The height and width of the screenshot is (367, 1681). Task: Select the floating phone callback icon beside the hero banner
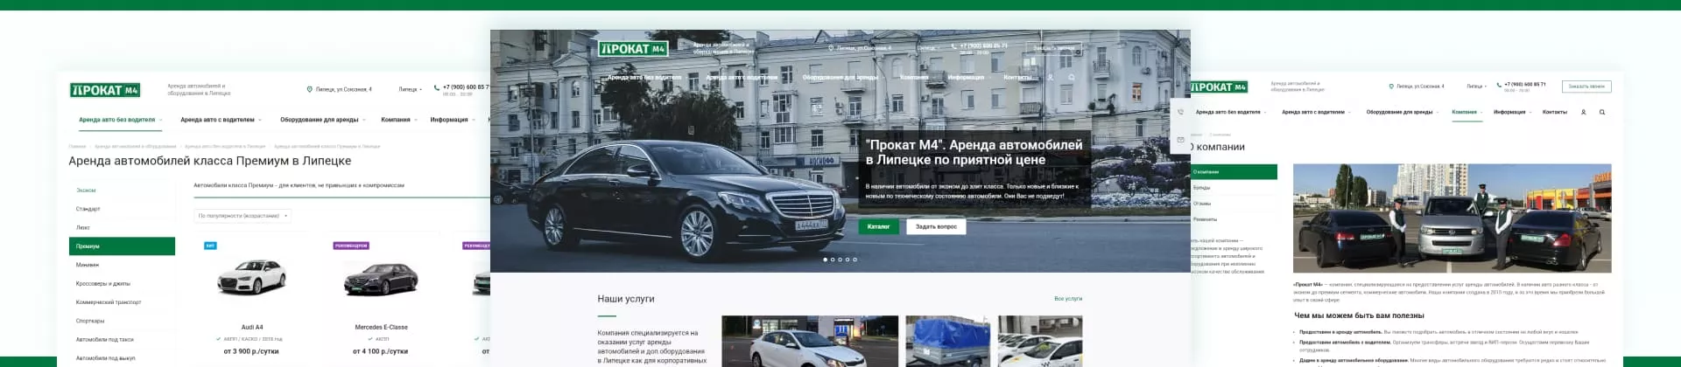[1180, 112]
